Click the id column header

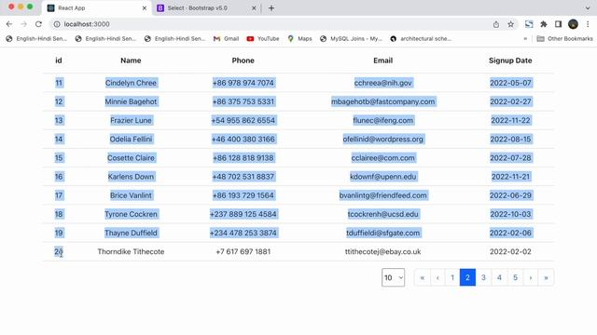(x=59, y=60)
